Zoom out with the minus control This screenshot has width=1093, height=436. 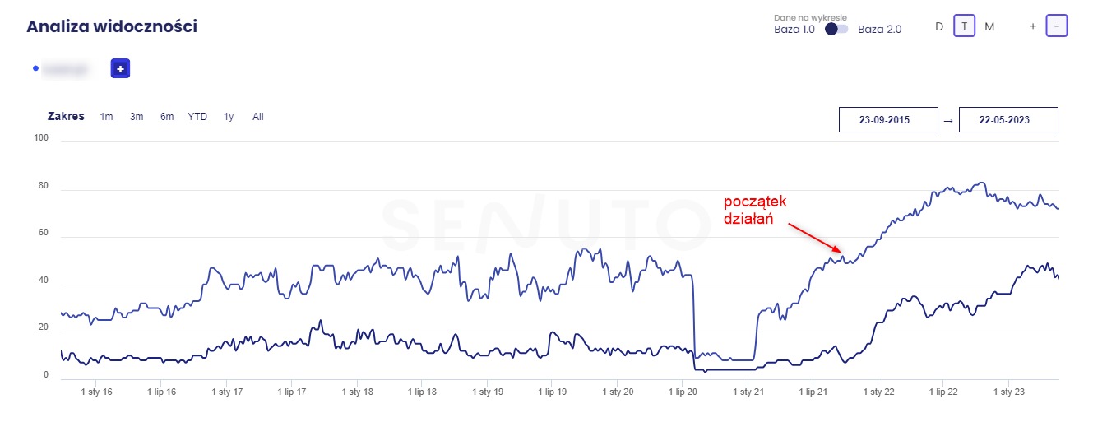1056,26
